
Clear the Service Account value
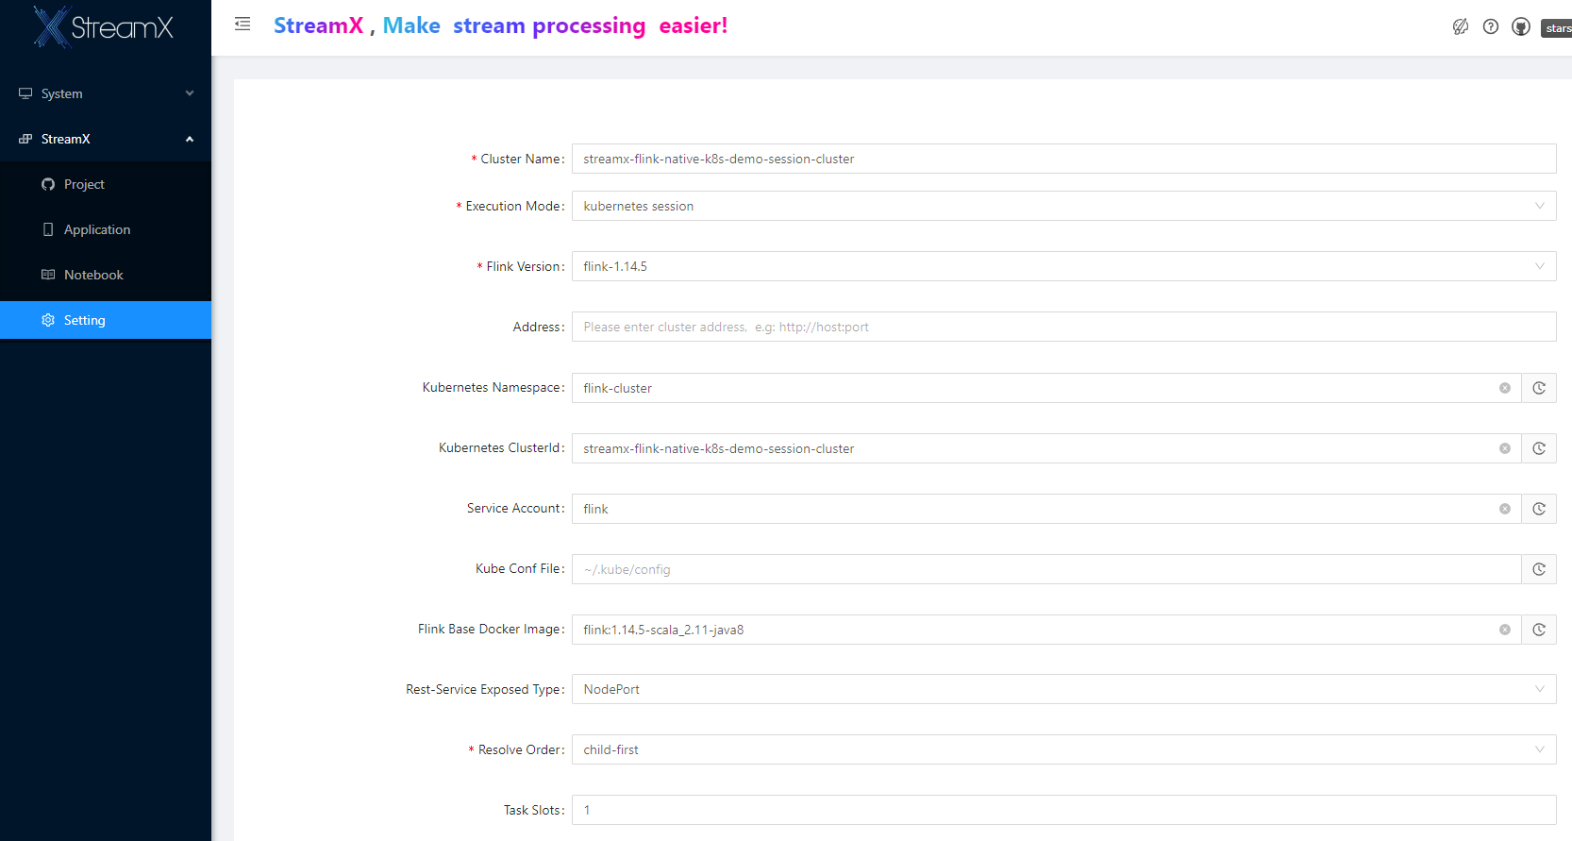(x=1505, y=509)
